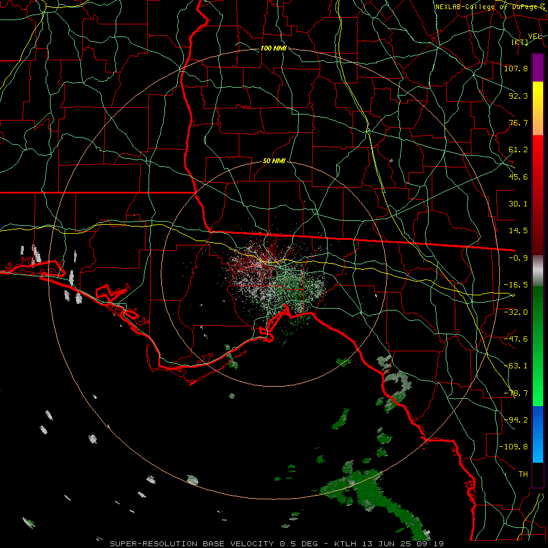The height and width of the screenshot is (548, 548).
Task: Select the NEXLAB-College of DuPage credit text
Action: click(x=490, y=7)
